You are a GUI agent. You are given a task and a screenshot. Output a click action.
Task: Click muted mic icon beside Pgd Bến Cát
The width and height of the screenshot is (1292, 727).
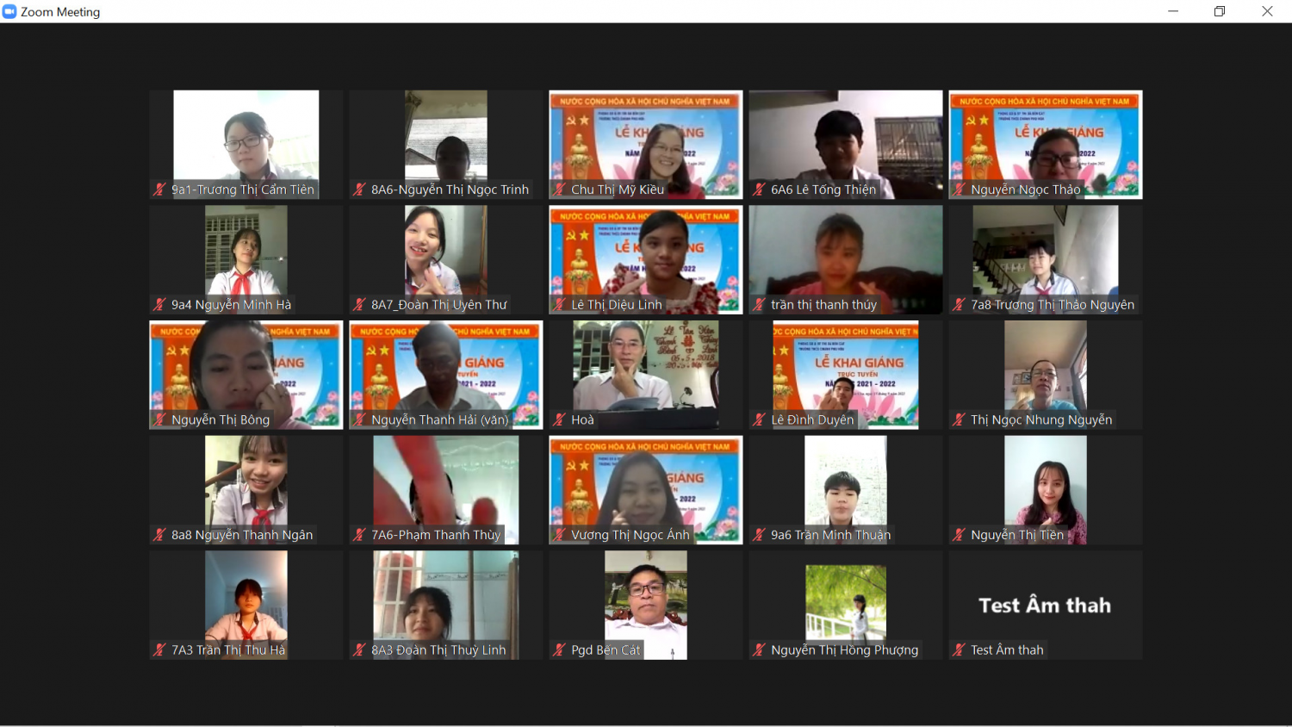559,649
